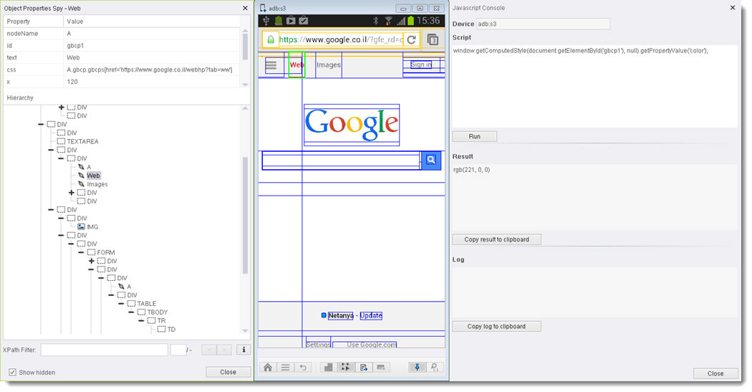Screen dimensions: 752x392
Task: Click Copy result to clipboard button
Action: click(x=496, y=239)
